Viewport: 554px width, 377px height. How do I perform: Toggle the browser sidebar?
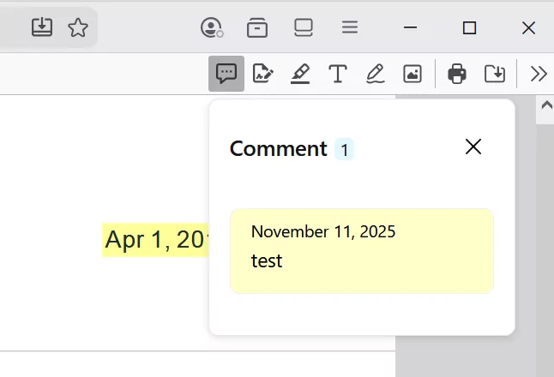coord(304,27)
